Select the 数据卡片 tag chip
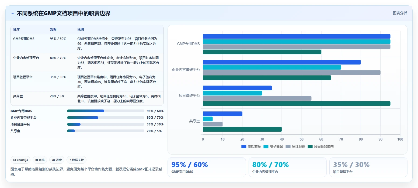 pyautogui.click(x=76, y=160)
